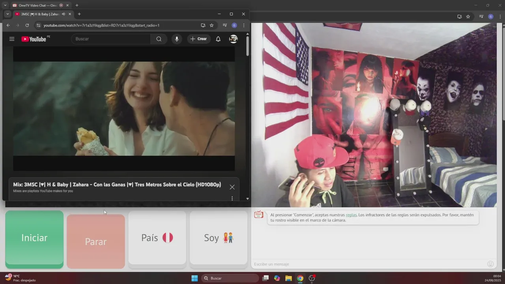Expand tab search in the OmeTV window
505x284 pixels.
(5, 6)
